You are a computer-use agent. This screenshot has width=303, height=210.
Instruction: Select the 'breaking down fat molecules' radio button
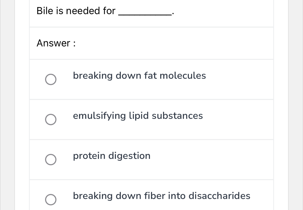50,79
